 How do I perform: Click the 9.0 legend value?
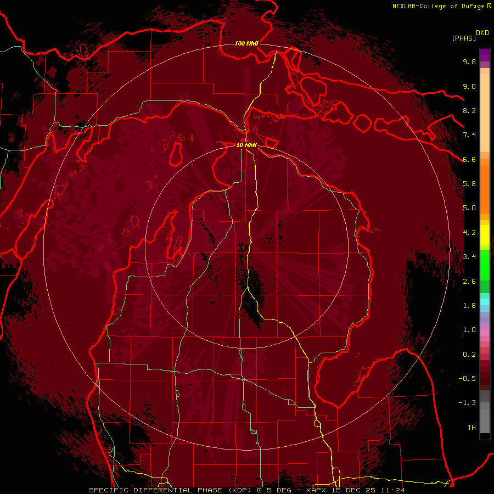469,86
